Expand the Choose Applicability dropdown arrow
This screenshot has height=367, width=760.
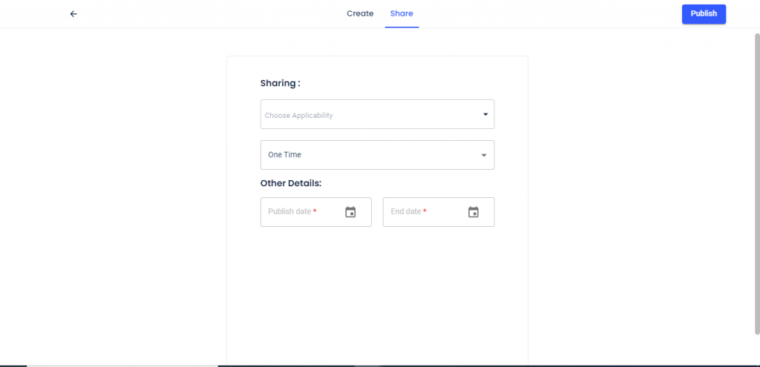click(x=485, y=114)
